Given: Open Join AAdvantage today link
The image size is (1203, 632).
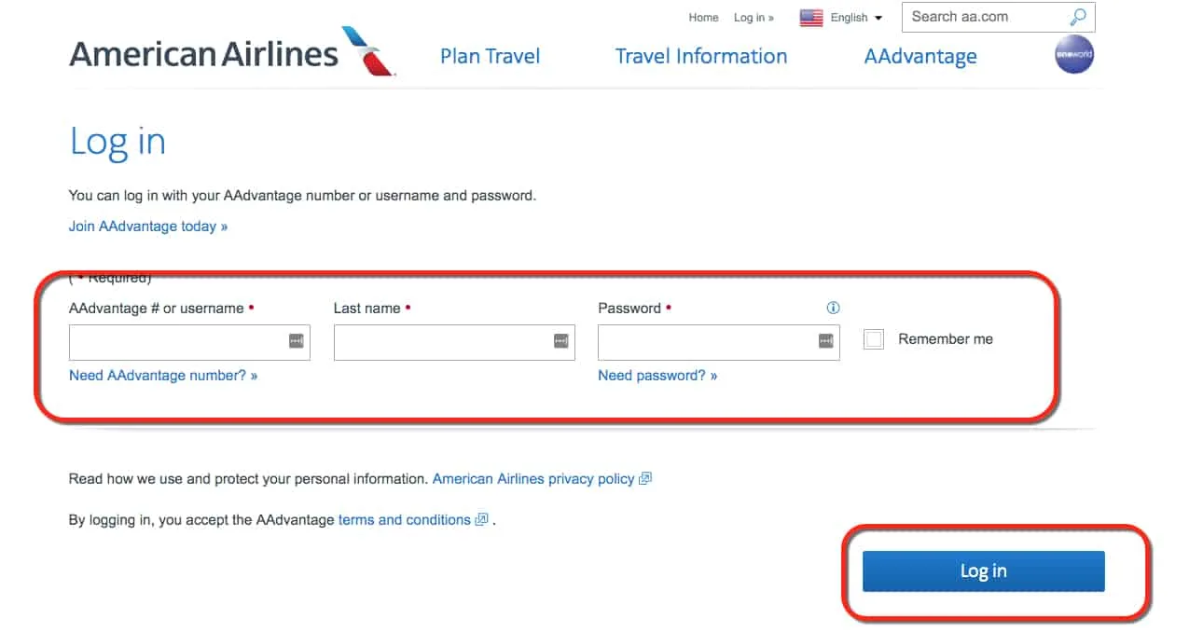Looking at the screenshot, I should pyautogui.click(x=148, y=227).
